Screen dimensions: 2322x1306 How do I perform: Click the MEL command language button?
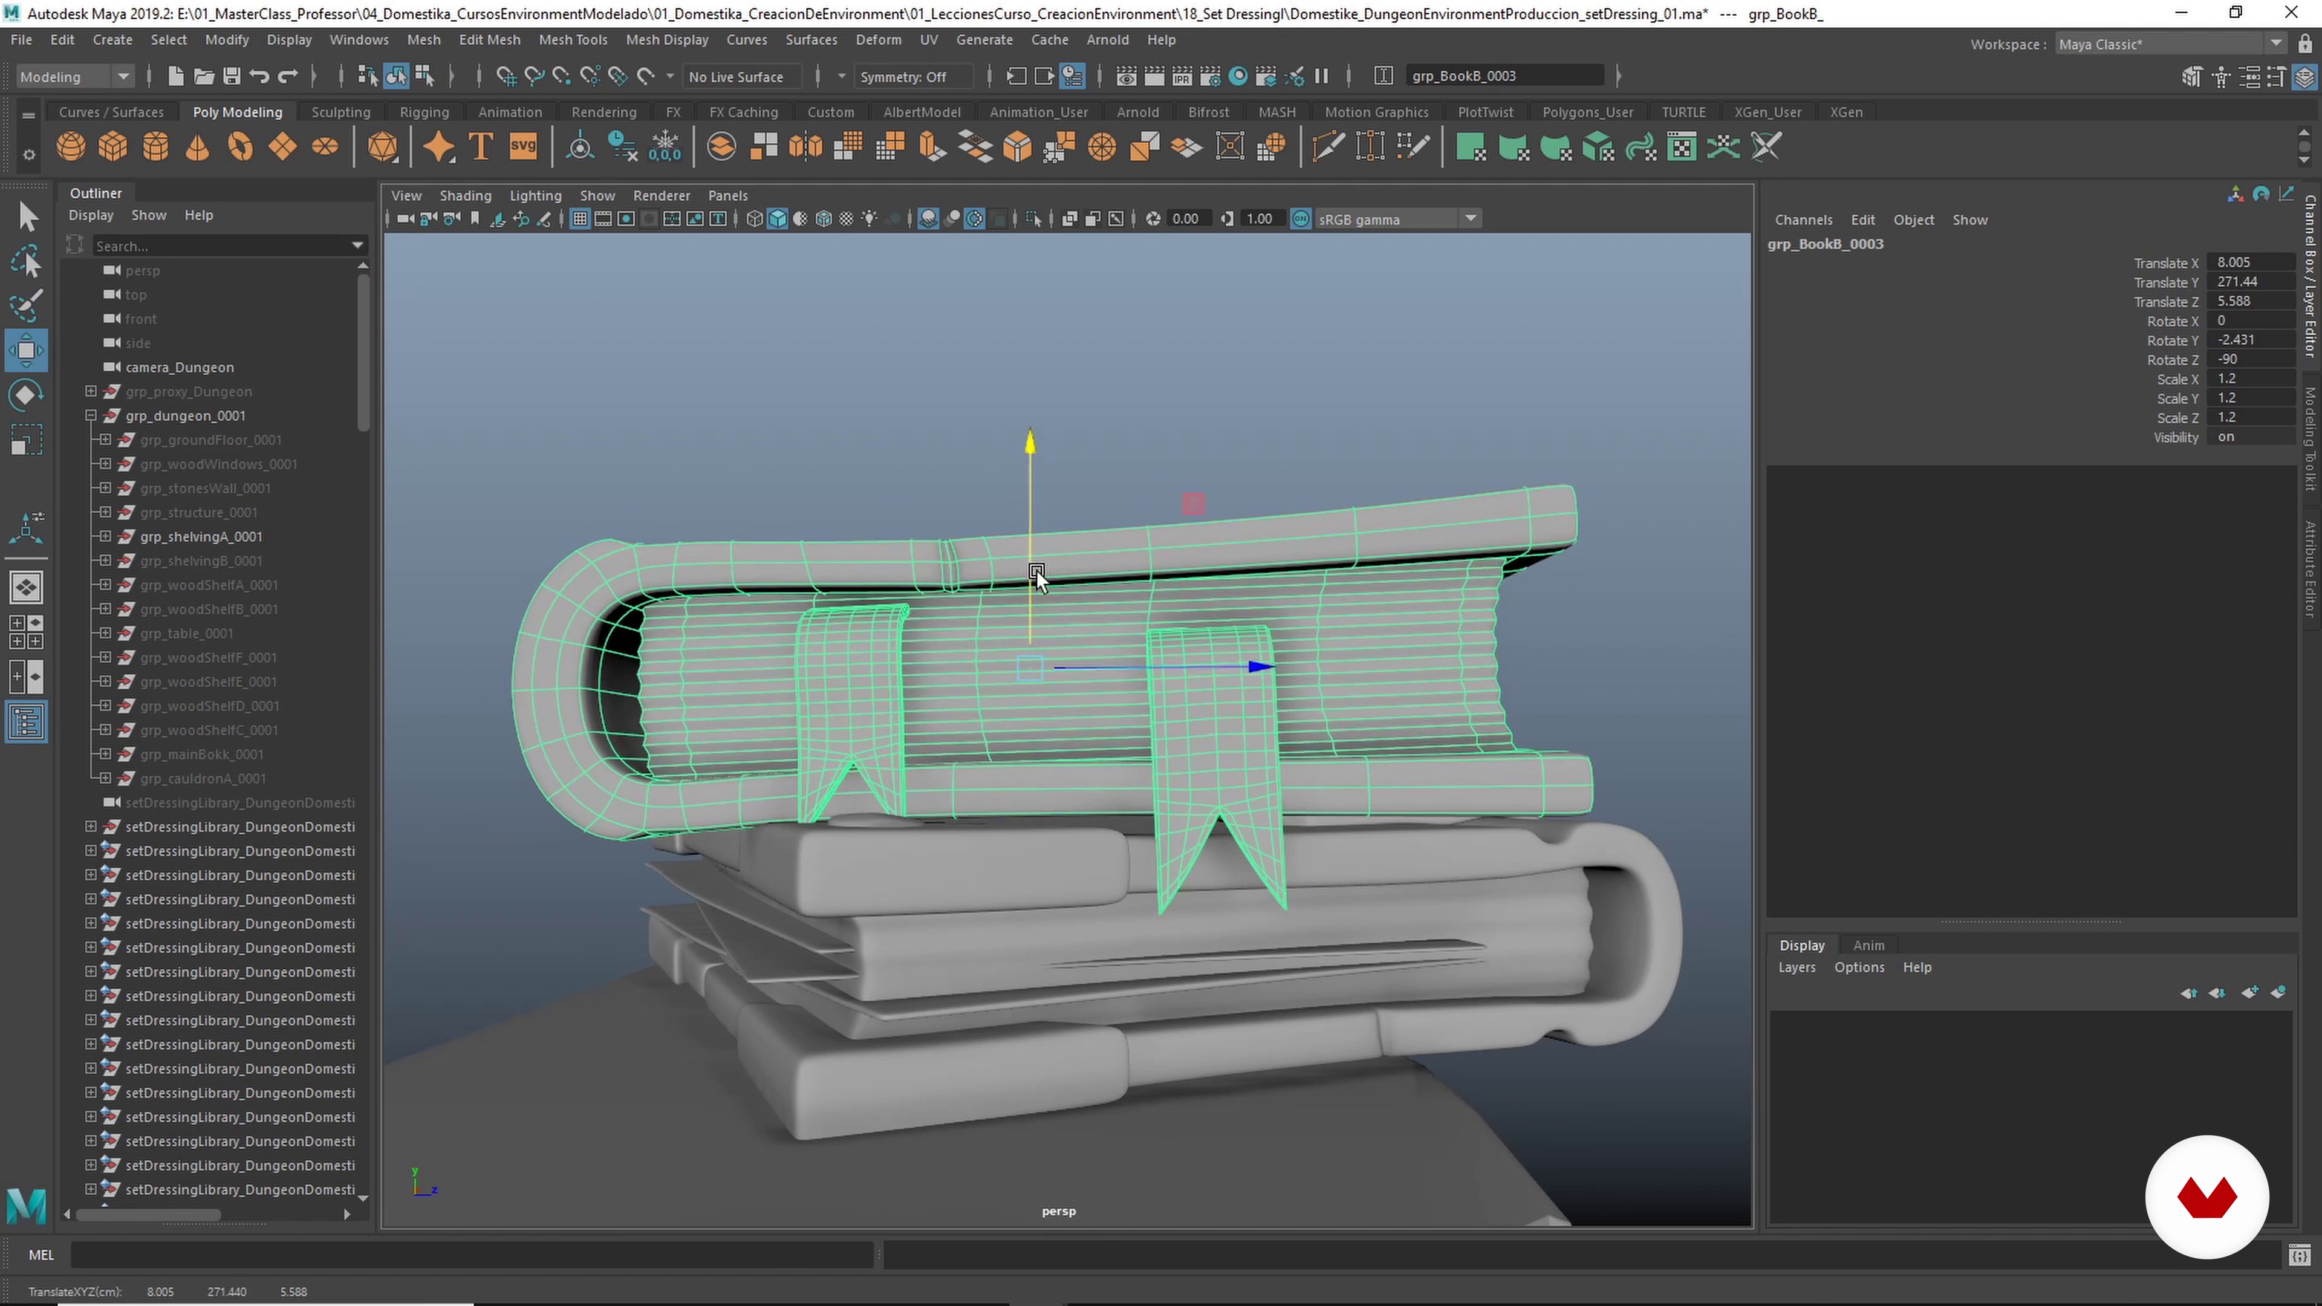click(x=42, y=1255)
